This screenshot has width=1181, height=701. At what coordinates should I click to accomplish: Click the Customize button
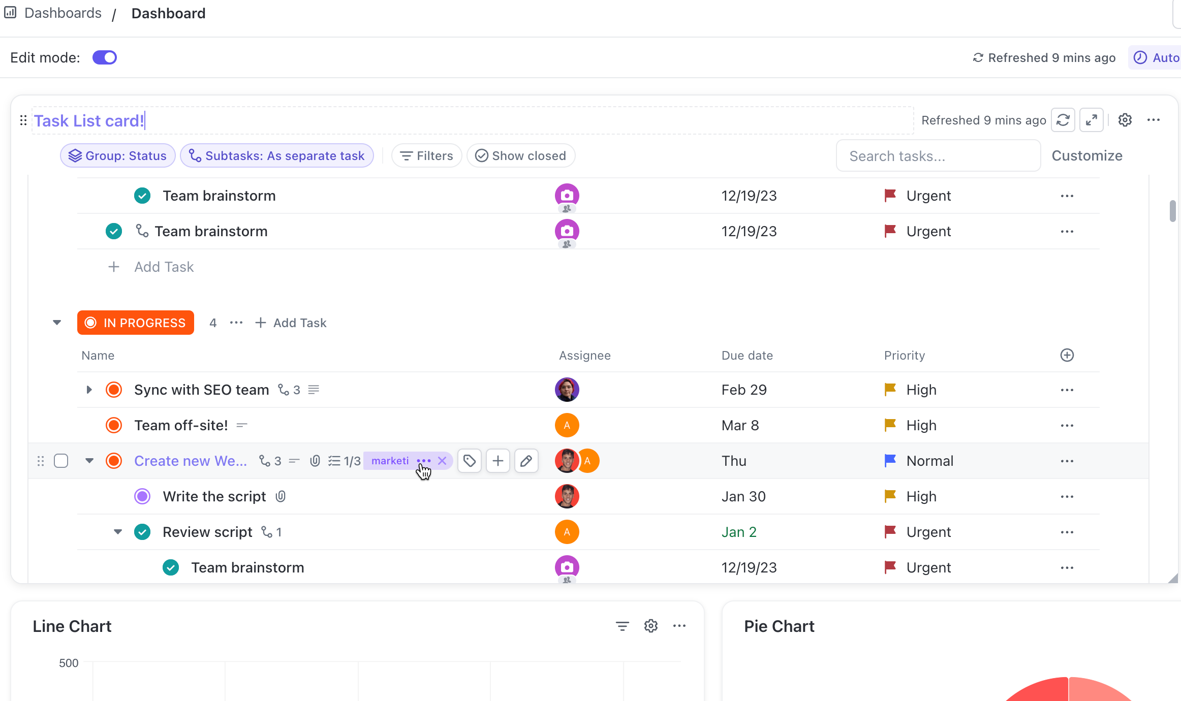pyautogui.click(x=1086, y=155)
